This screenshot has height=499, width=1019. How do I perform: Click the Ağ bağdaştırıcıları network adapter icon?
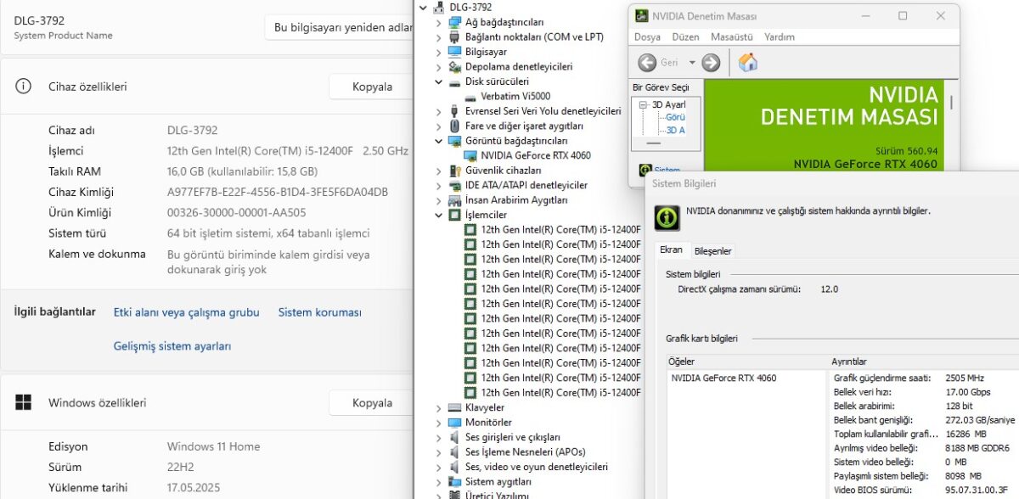pyautogui.click(x=455, y=22)
